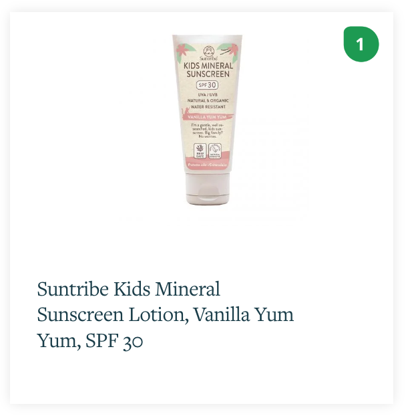
Task: Click the small monkey silhouette on tube
Action: 186,111
